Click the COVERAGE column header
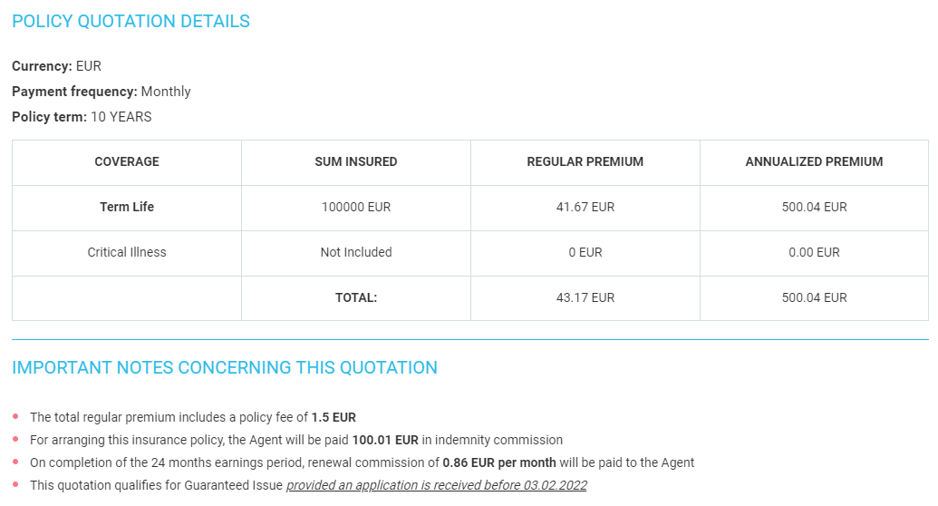The height and width of the screenshot is (506, 938). tap(127, 161)
